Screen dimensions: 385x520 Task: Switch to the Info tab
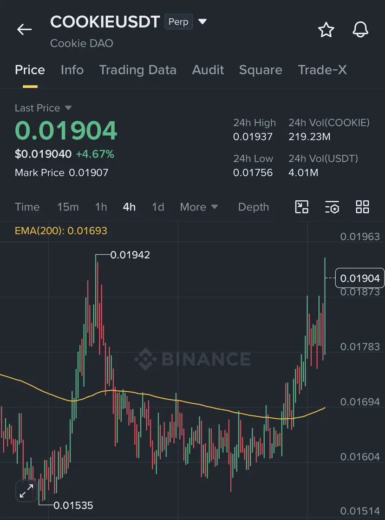point(72,70)
